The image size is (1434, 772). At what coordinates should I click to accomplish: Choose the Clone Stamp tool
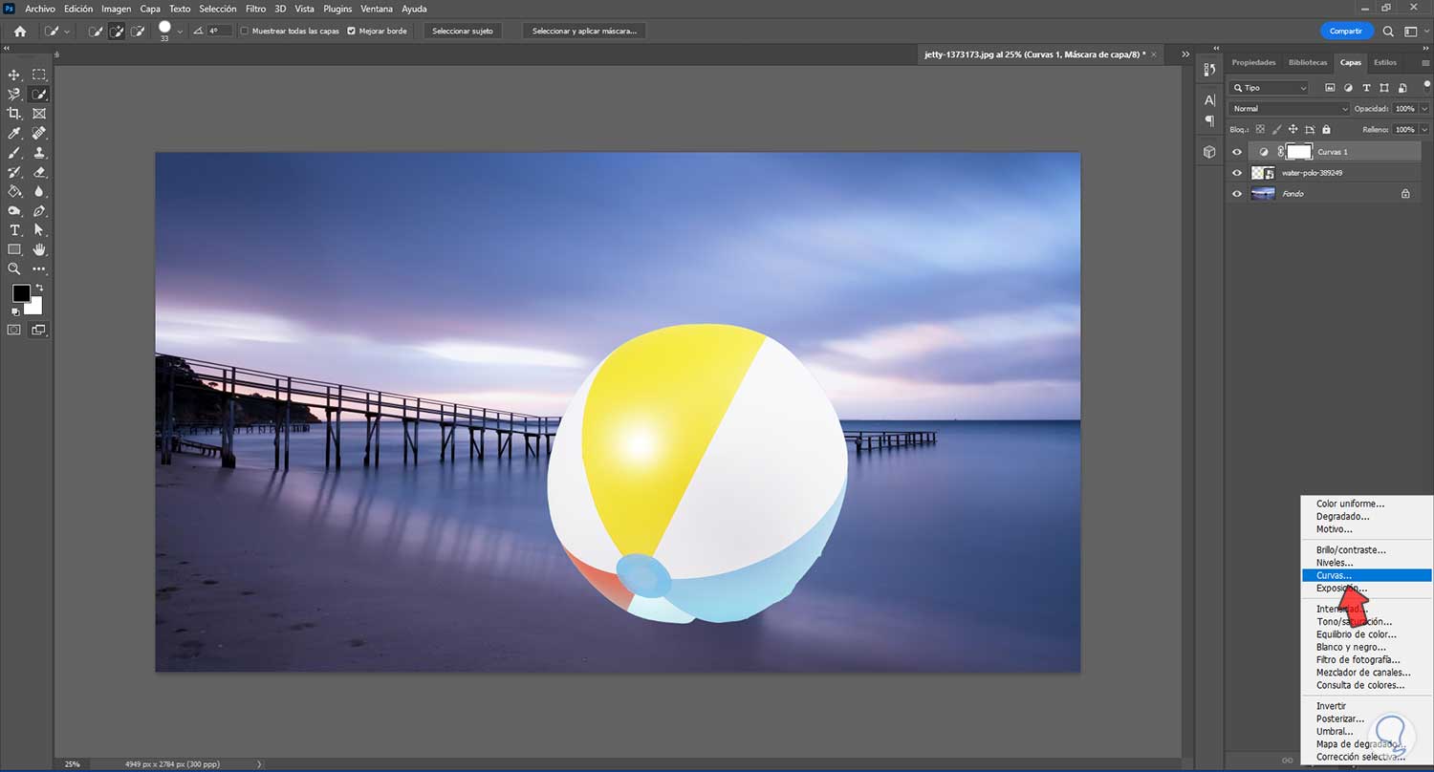coord(39,153)
